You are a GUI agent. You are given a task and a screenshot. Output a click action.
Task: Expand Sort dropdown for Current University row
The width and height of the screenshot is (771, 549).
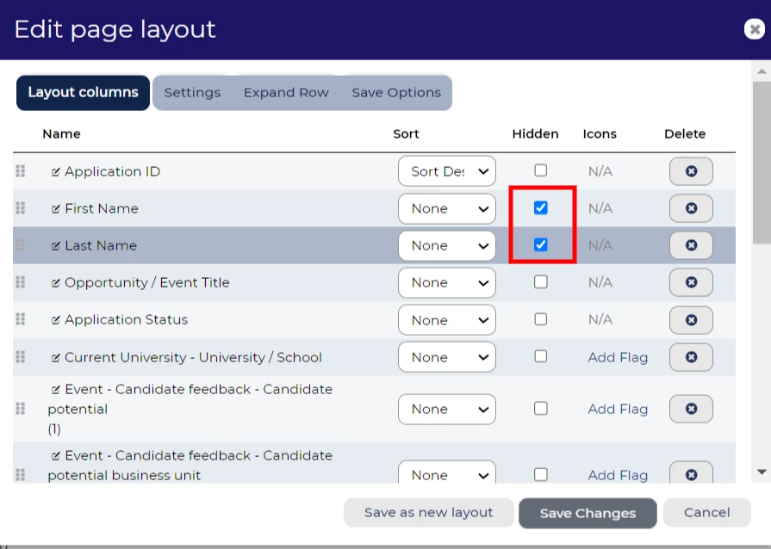(447, 357)
